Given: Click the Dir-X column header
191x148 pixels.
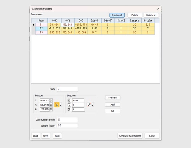Looking at the screenshot, I should [x=94, y=21].
